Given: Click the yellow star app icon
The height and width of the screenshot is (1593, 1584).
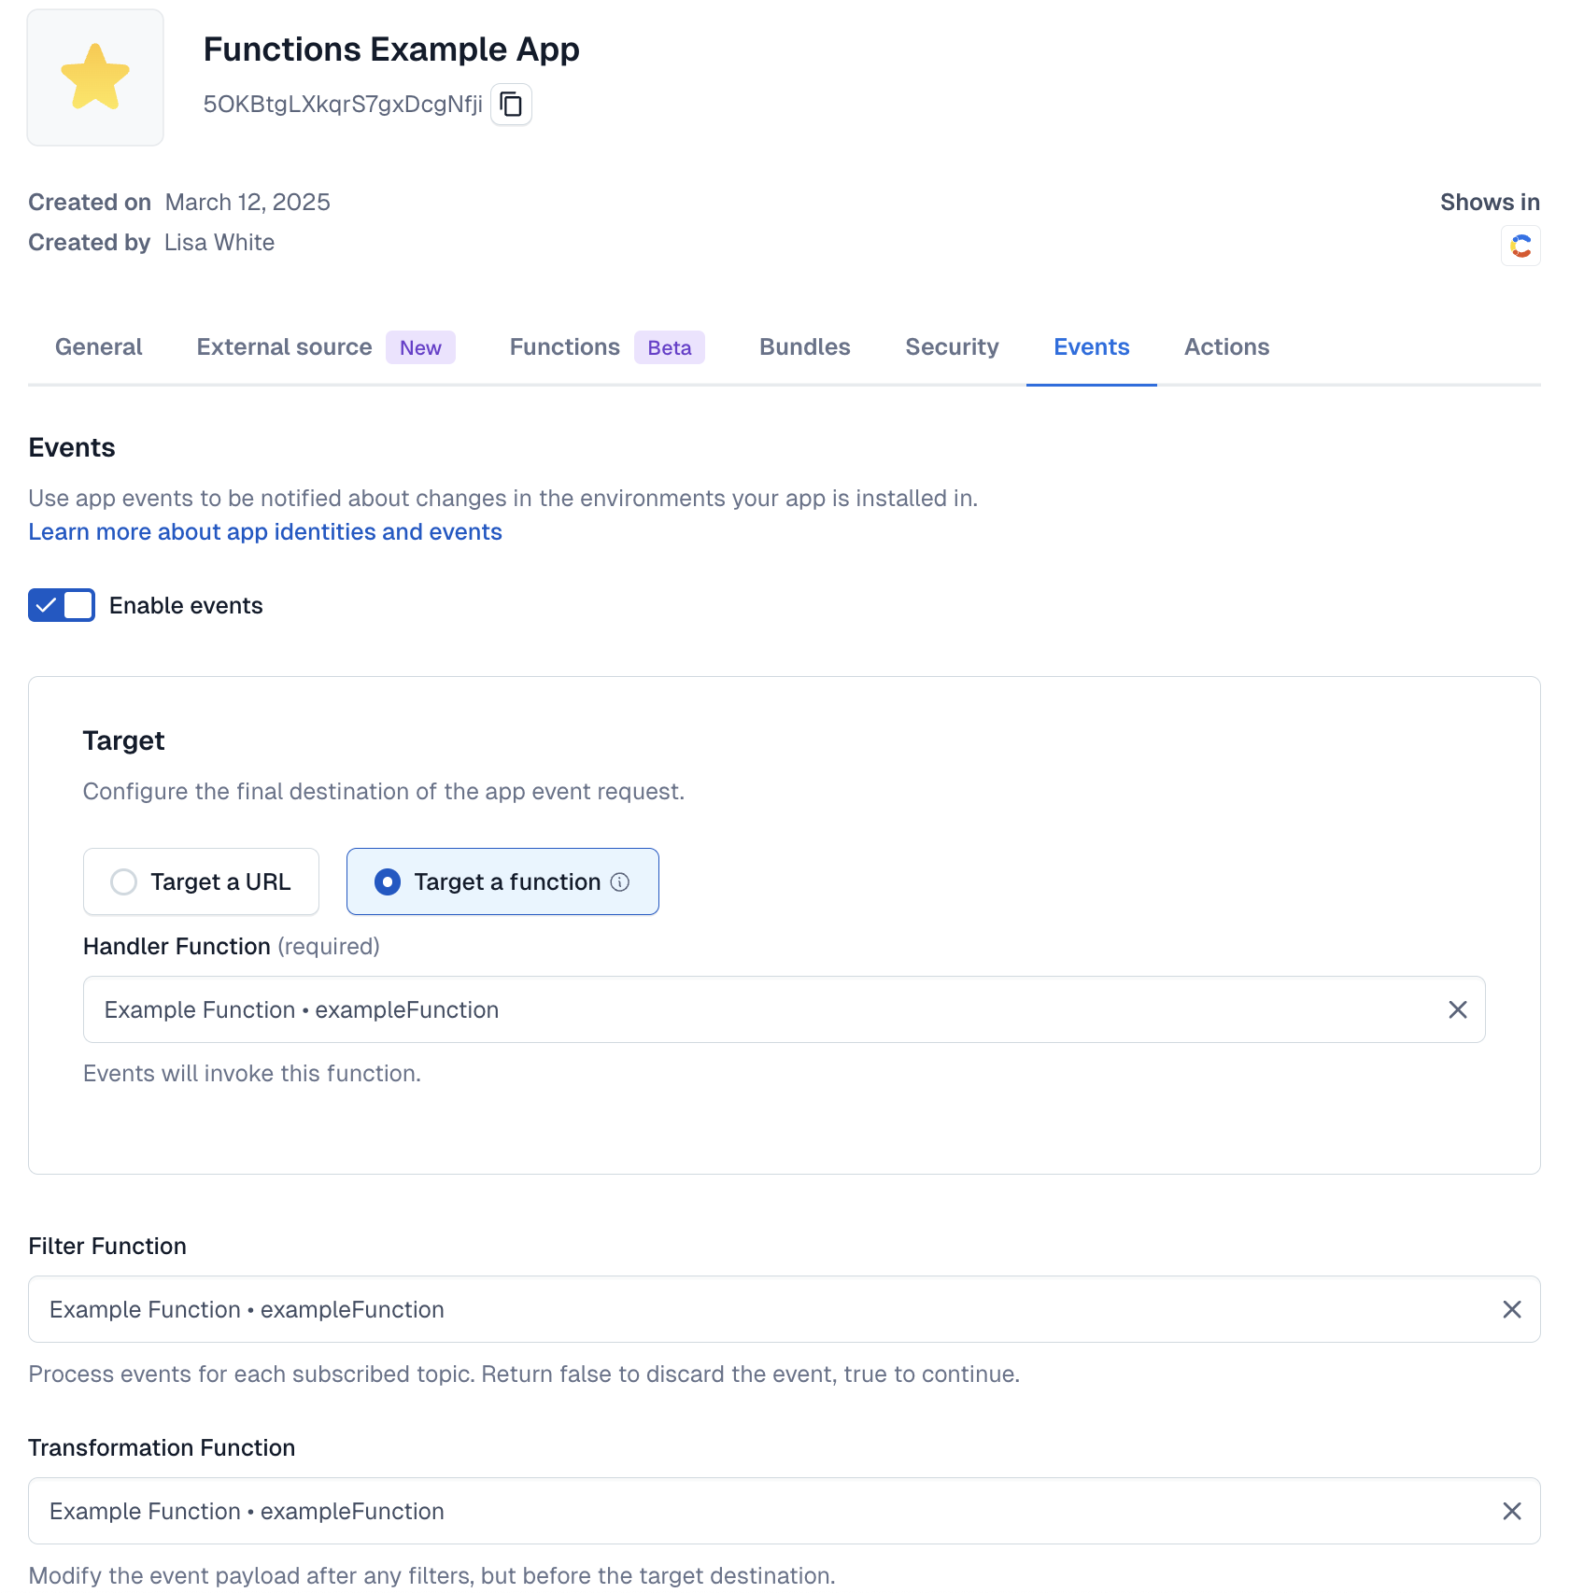Looking at the screenshot, I should [95, 78].
